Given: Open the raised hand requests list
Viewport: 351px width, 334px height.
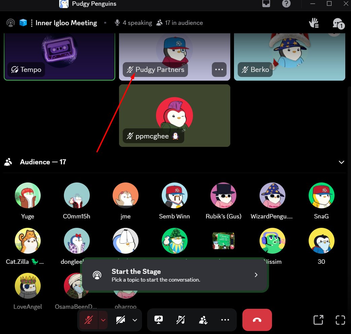Looking at the screenshot, I should [x=314, y=23].
